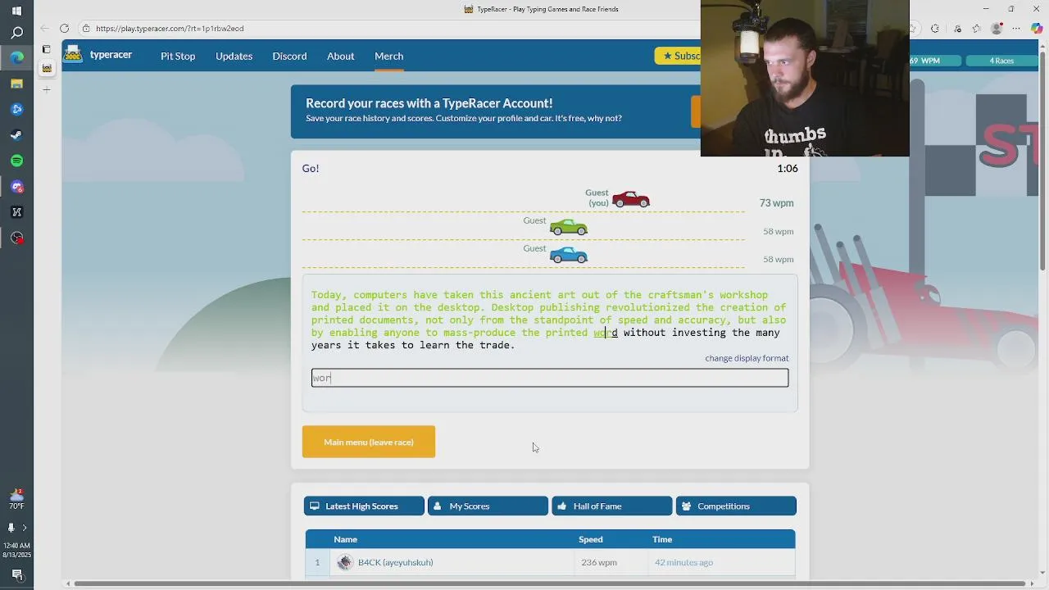Click change display format link
Image resolution: width=1049 pixels, height=590 pixels.
(747, 358)
